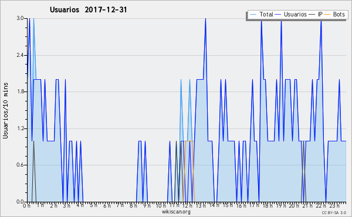Click the 'Bots' legend label
The height and width of the screenshot is (217, 352).
pyautogui.click(x=339, y=14)
